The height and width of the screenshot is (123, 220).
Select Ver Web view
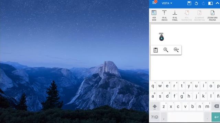[154, 15]
